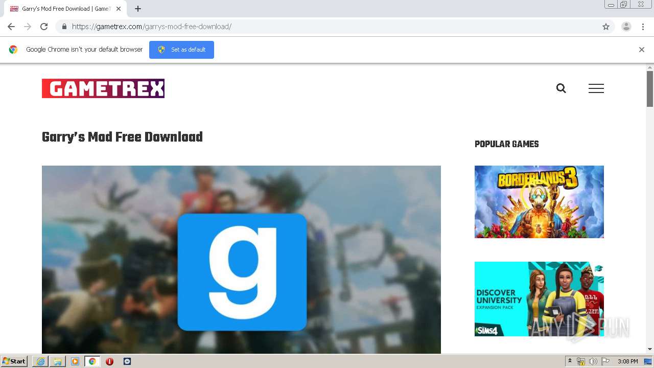Open the hamburger navigation menu
Image resolution: width=654 pixels, height=368 pixels.
pos(596,88)
